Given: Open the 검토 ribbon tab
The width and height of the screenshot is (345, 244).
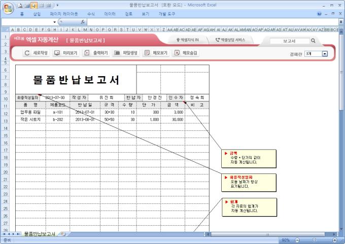Looking at the screenshot, I should tap(129, 14).
